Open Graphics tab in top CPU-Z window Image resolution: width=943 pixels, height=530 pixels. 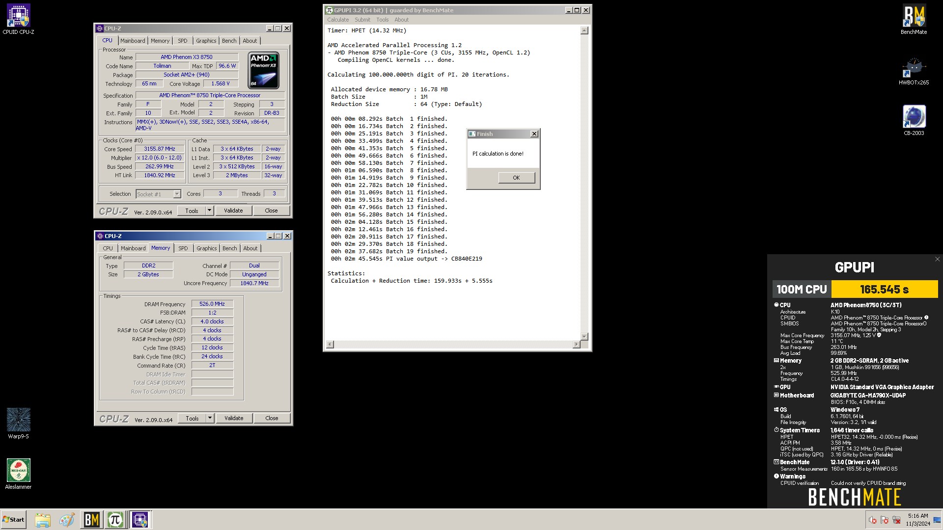tap(206, 41)
